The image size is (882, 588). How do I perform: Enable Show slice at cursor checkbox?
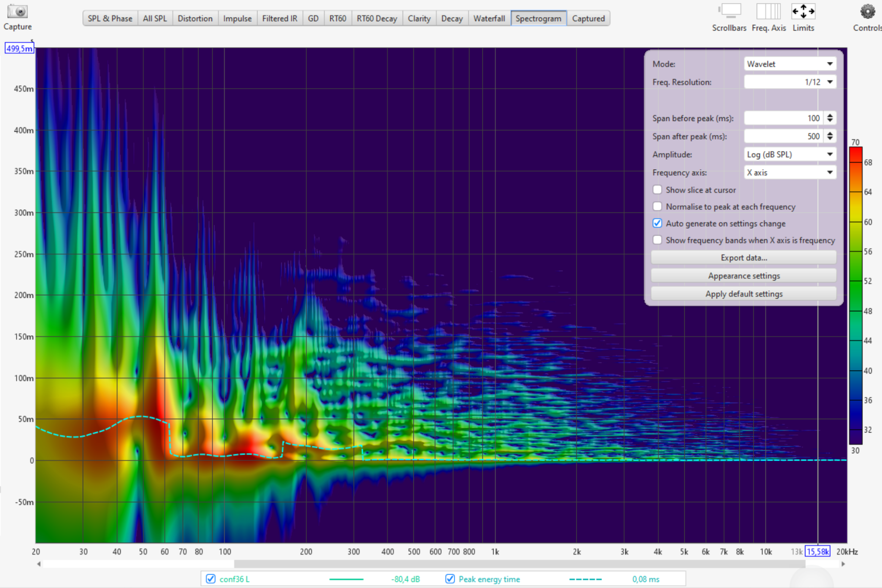click(x=658, y=190)
